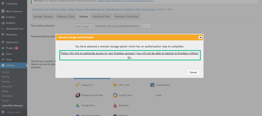Open Writing settings submenu item
The height and width of the screenshot is (116, 262).
pos(5,77)
